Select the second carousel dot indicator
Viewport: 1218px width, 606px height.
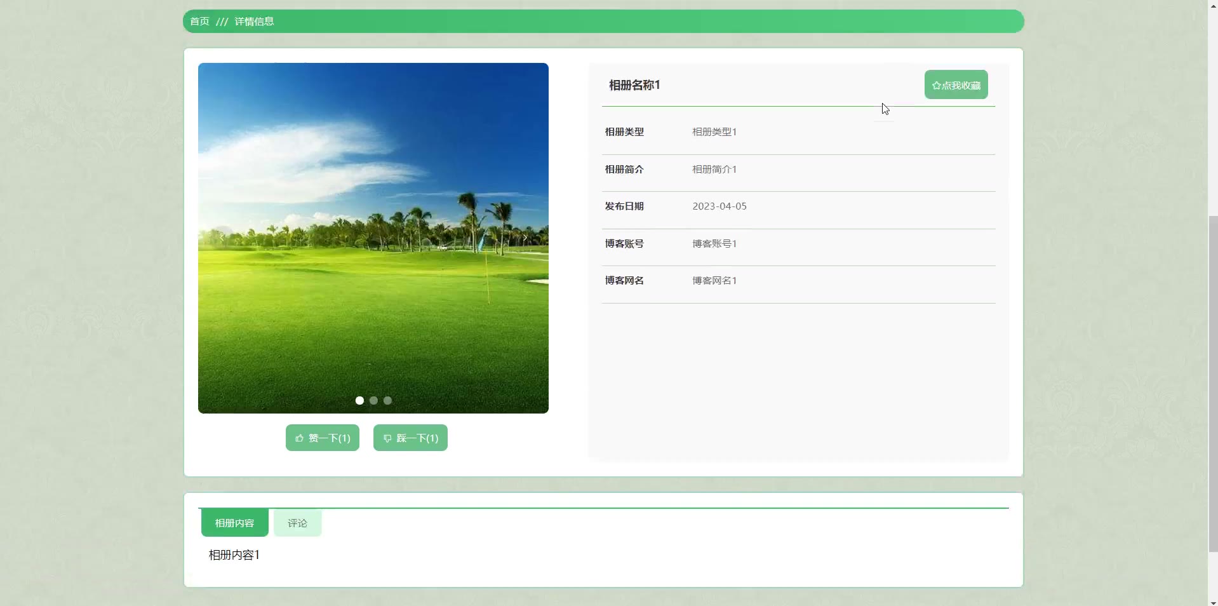(x=373, y=400)
